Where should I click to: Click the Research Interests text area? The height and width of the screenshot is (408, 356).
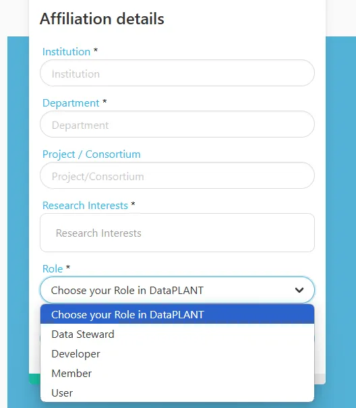click(x=177, y=233)
